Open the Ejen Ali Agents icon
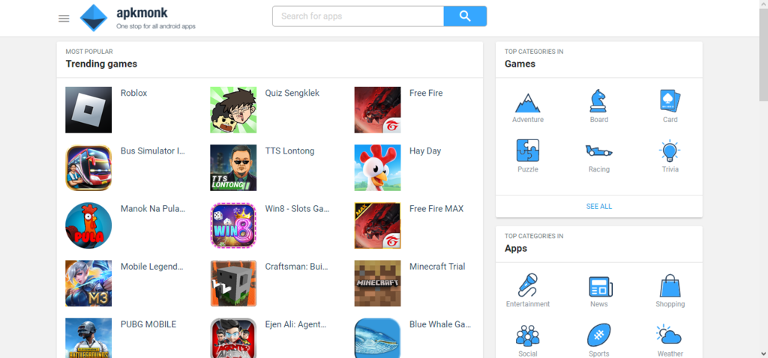 pyautogui.click(x=233, y=338)
